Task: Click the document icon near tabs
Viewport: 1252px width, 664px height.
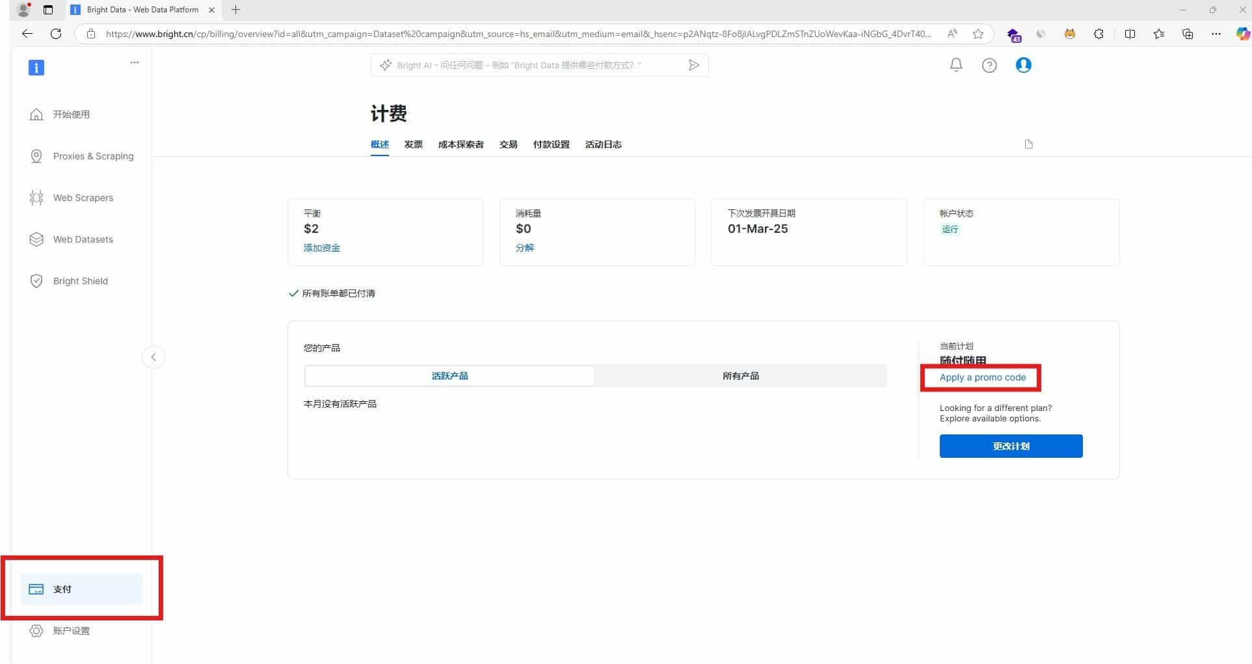Action: [1028, 144]
